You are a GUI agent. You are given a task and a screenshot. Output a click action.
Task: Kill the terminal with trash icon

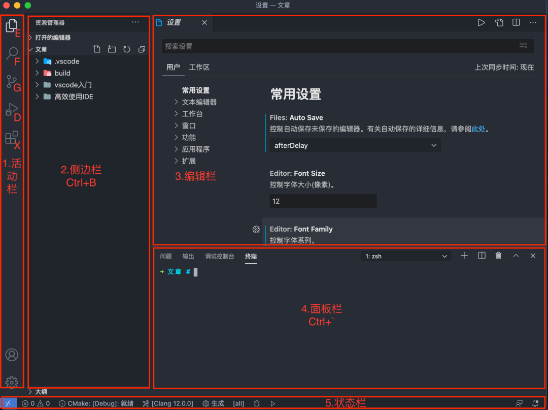[x=499, y=256]
